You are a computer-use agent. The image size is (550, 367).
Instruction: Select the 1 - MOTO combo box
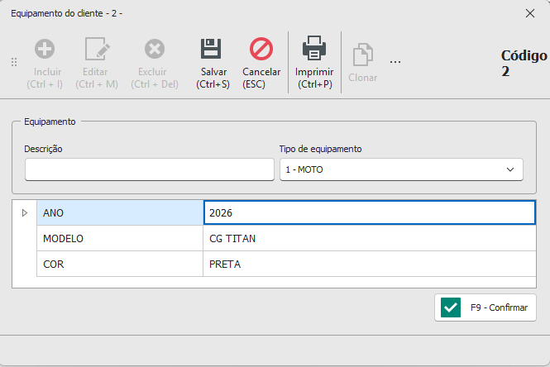pyautogui.click(x=401, y=169)
